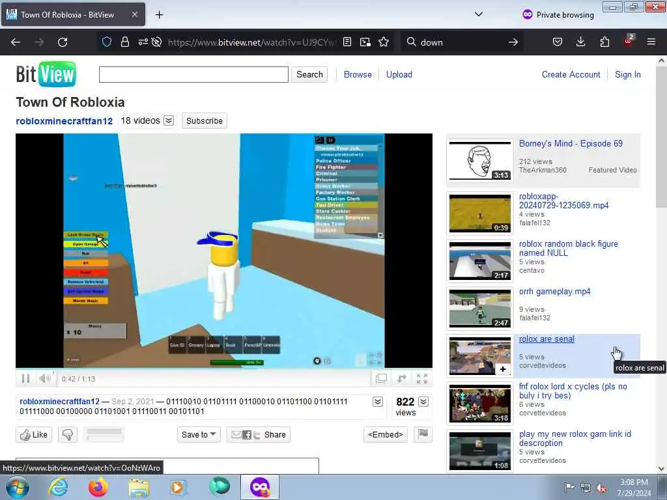Open the Windows Start menu

pos(18,487)
